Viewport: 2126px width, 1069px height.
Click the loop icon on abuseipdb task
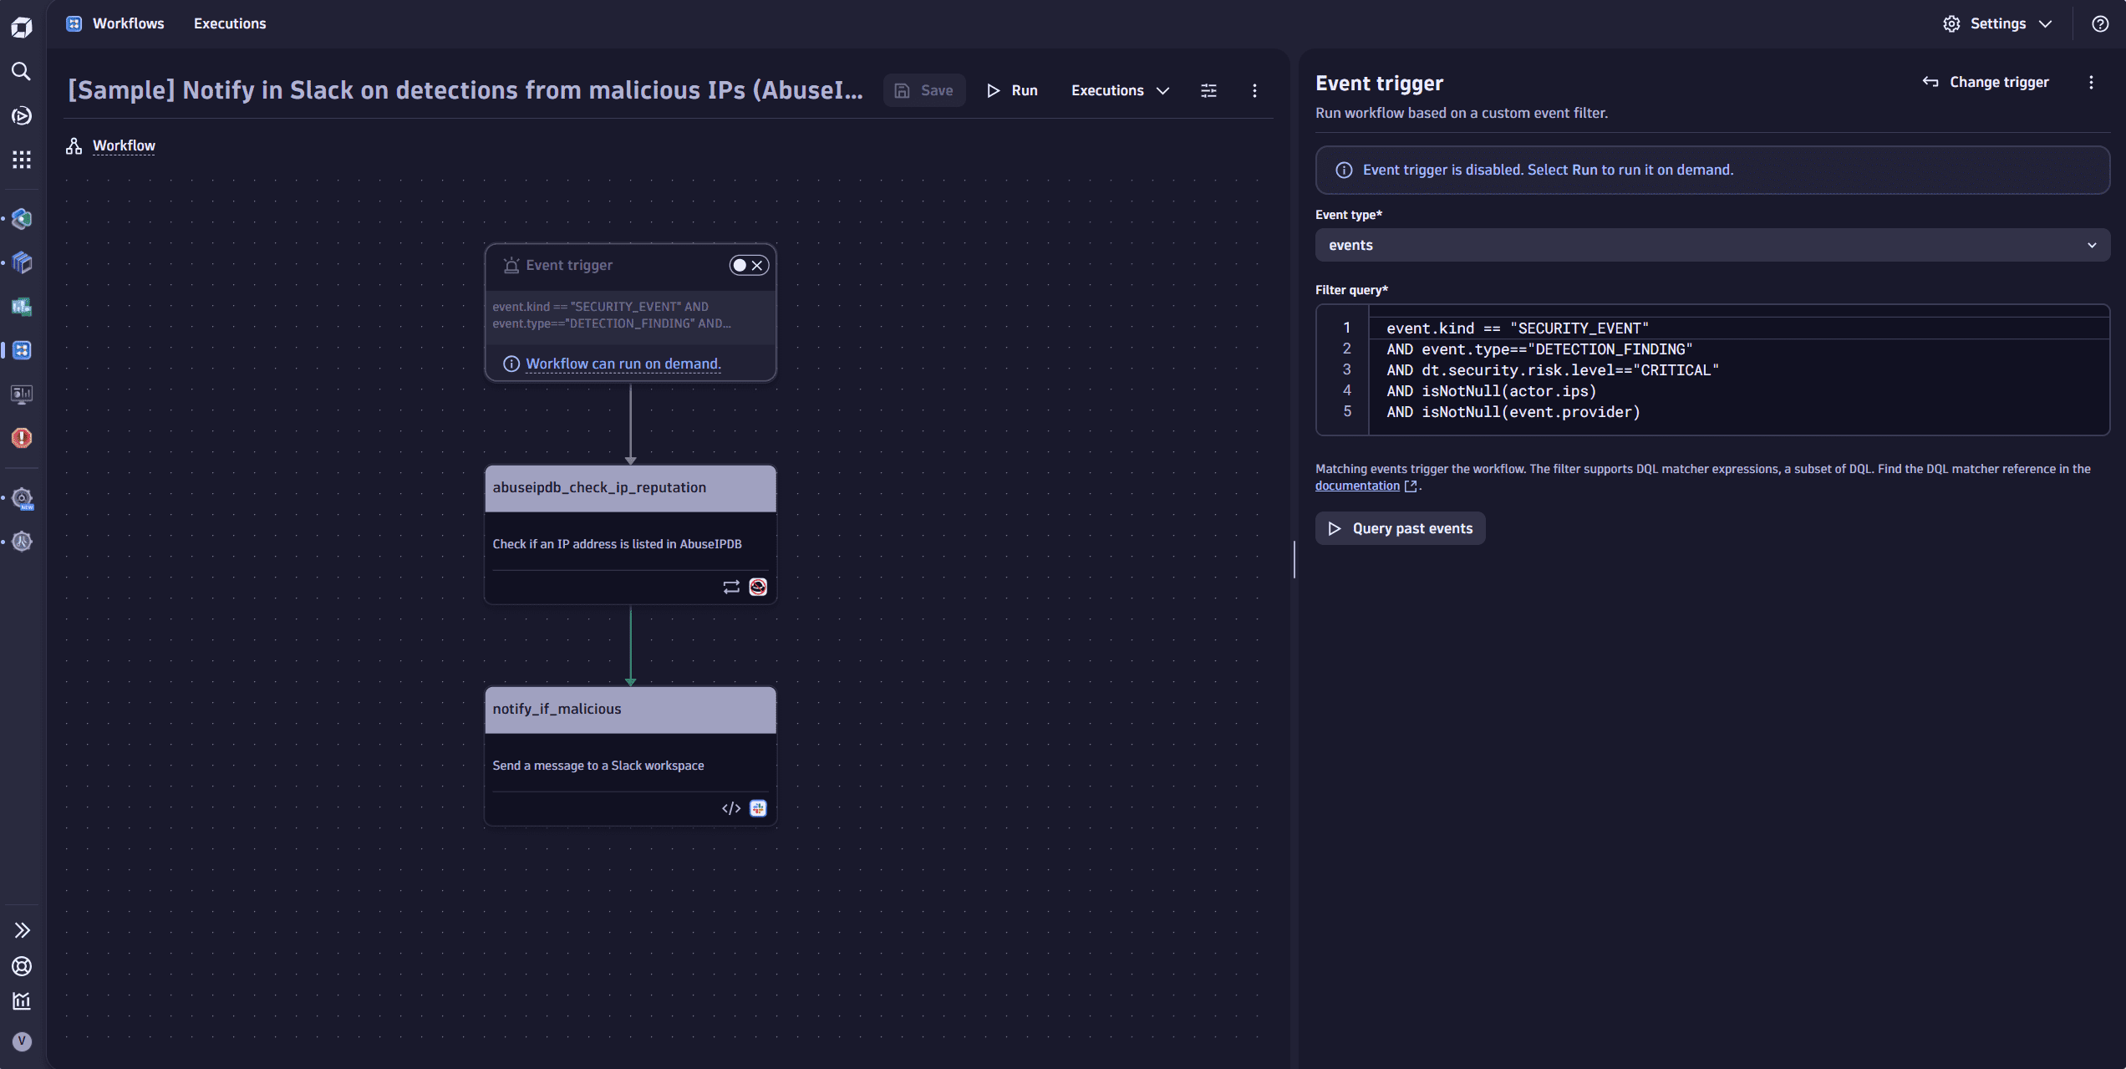731,588
